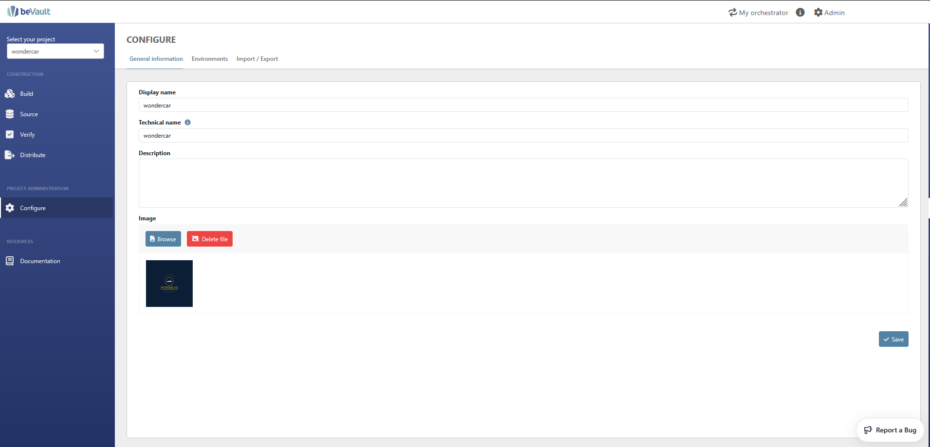930x447 pixels.
Task: Switch to the Environments tab
Action: click(210, 59)
